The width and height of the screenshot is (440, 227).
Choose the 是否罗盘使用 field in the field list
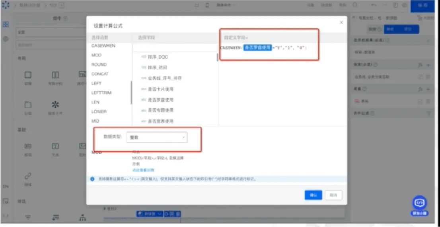tap(157, 100)
